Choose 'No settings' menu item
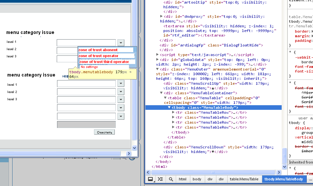313x186 pixels. (x=89, y=67)
